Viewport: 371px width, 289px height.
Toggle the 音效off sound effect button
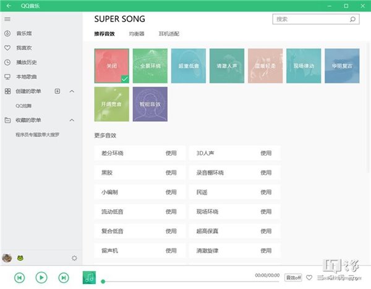click(x=294, y=277)
